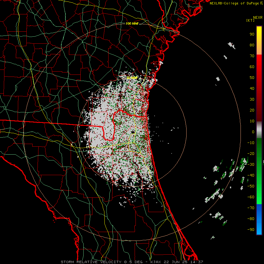Click the 40 knot colorbar label
The image size is (264, 264).
coord(252,89)
